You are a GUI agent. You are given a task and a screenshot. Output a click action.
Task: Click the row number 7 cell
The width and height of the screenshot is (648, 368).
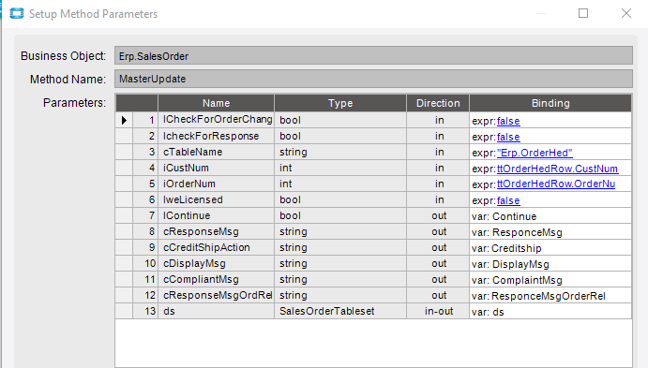tap(145, 215)
